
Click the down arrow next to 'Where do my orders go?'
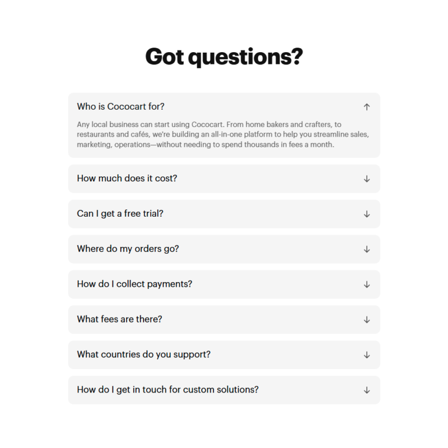tap(367, 249)
